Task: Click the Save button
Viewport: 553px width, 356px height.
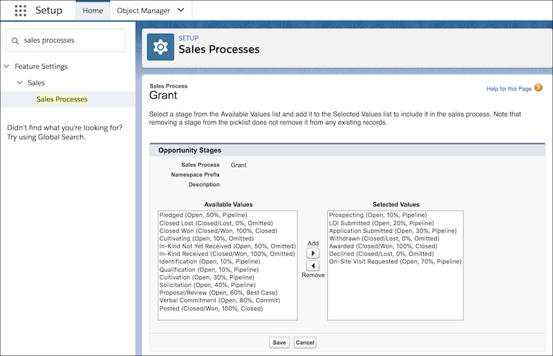Action: coord(279,342)
